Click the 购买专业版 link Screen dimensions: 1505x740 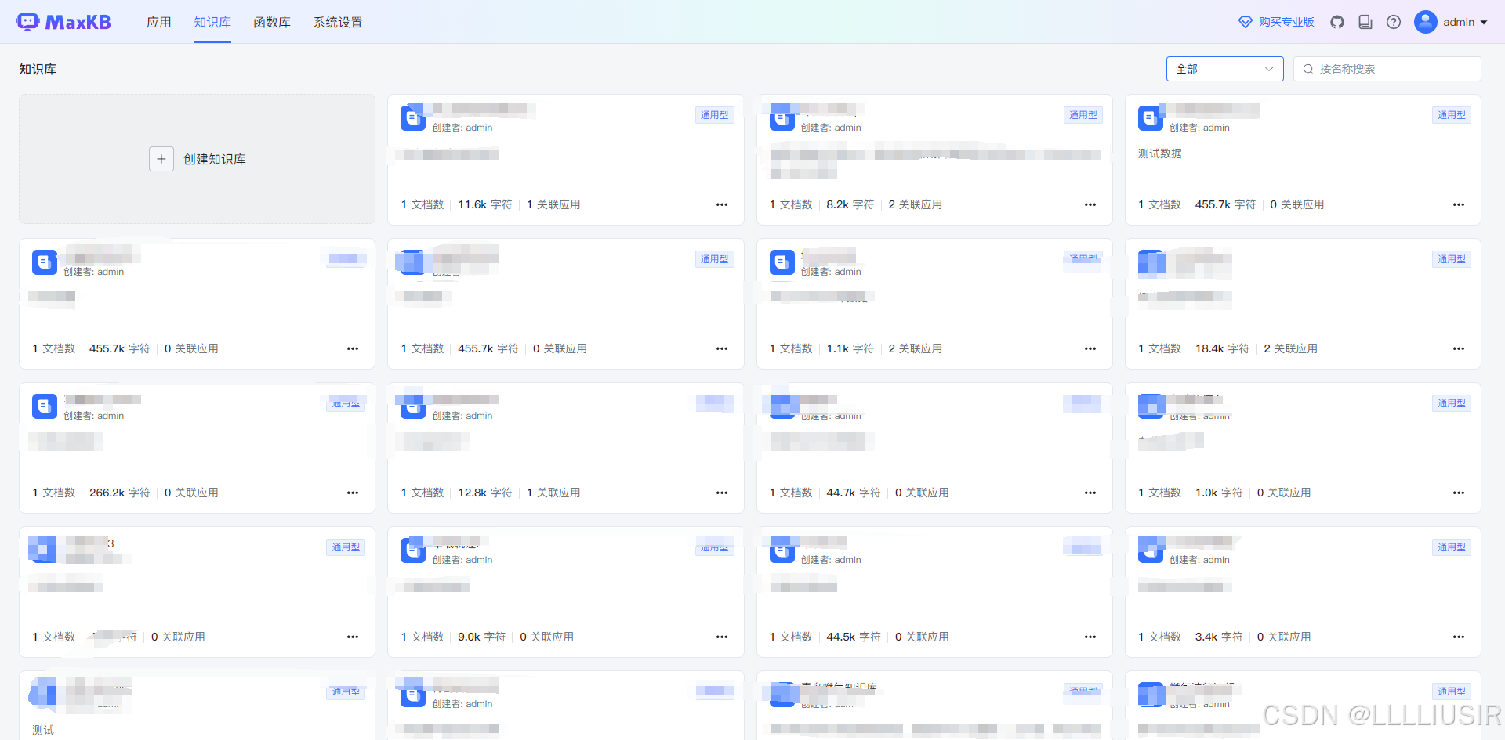coord(1286,22)
